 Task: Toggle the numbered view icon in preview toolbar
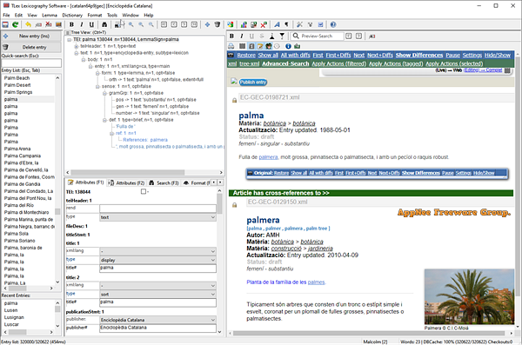(251, 46)
